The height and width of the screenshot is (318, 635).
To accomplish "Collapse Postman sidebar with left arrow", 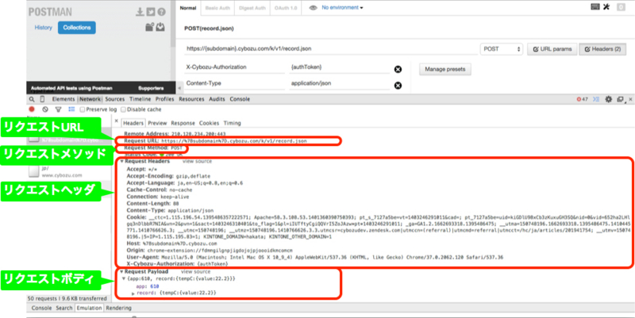I will (x=180, y=87).
